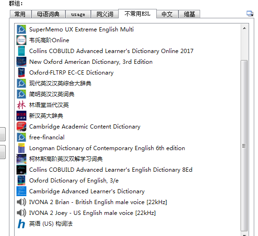Image resolution: width=258 pixels, height=236 pixels.
Task: Click the Collins COBUILD Online 2017 book icon
Action: click(21, 51)
